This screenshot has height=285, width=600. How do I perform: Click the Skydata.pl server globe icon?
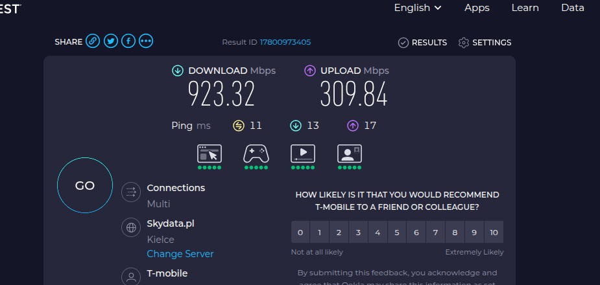[x=131, y=228]
